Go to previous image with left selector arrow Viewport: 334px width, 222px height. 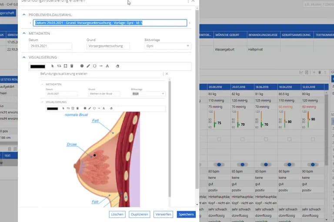coord(30,23)
